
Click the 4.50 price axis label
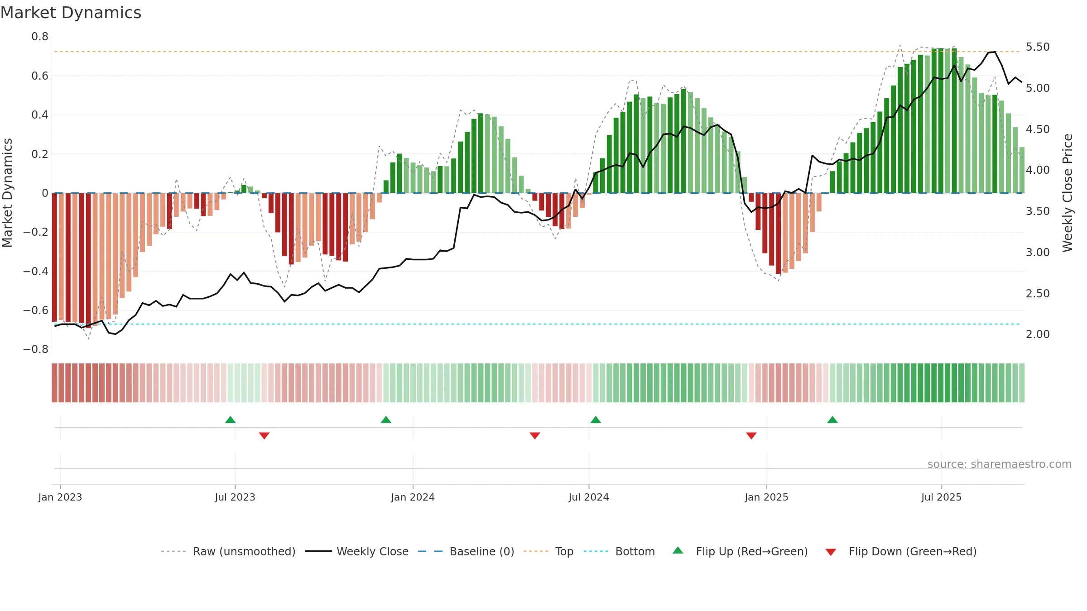pos(1038,129)
